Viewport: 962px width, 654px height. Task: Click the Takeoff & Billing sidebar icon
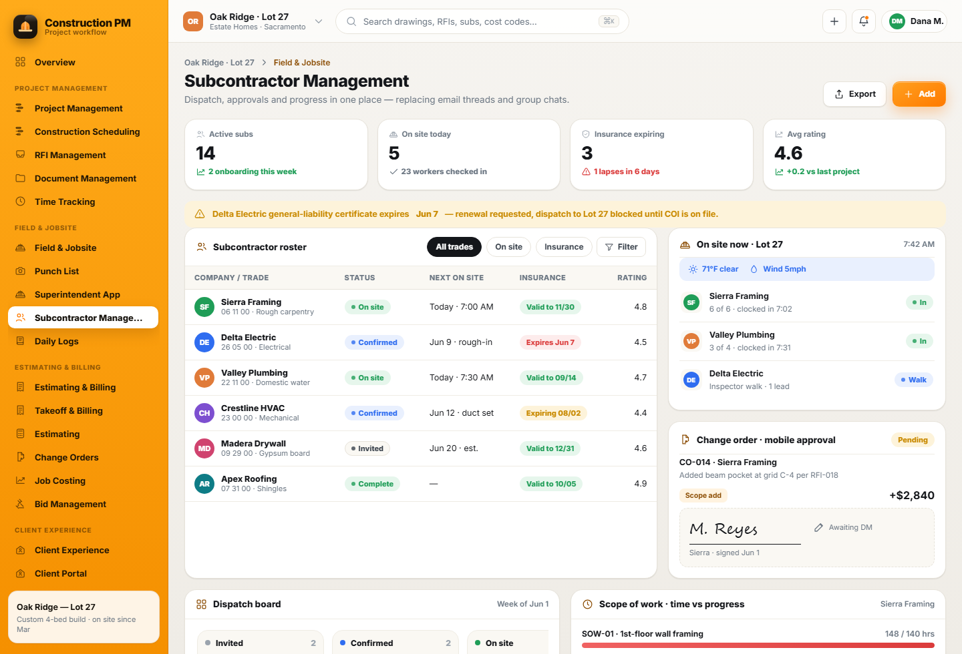point(20,410)
